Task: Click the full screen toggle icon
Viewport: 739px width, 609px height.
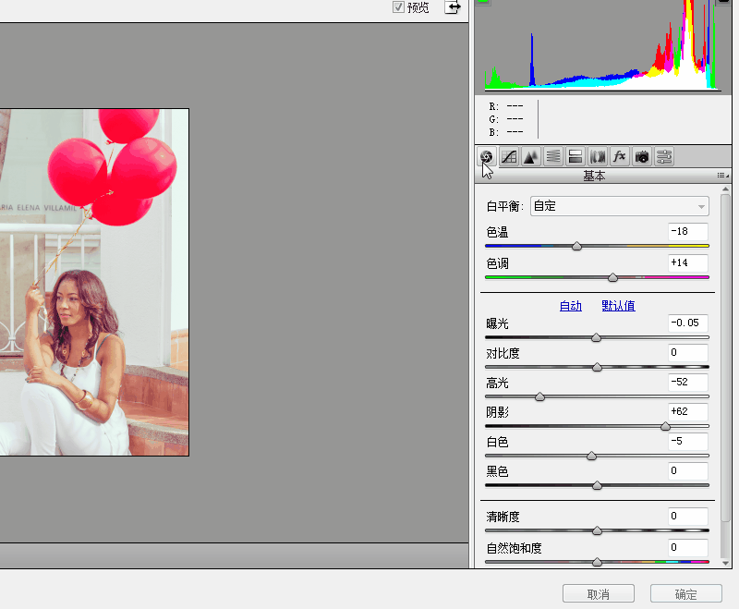Action: coord(453,6)
